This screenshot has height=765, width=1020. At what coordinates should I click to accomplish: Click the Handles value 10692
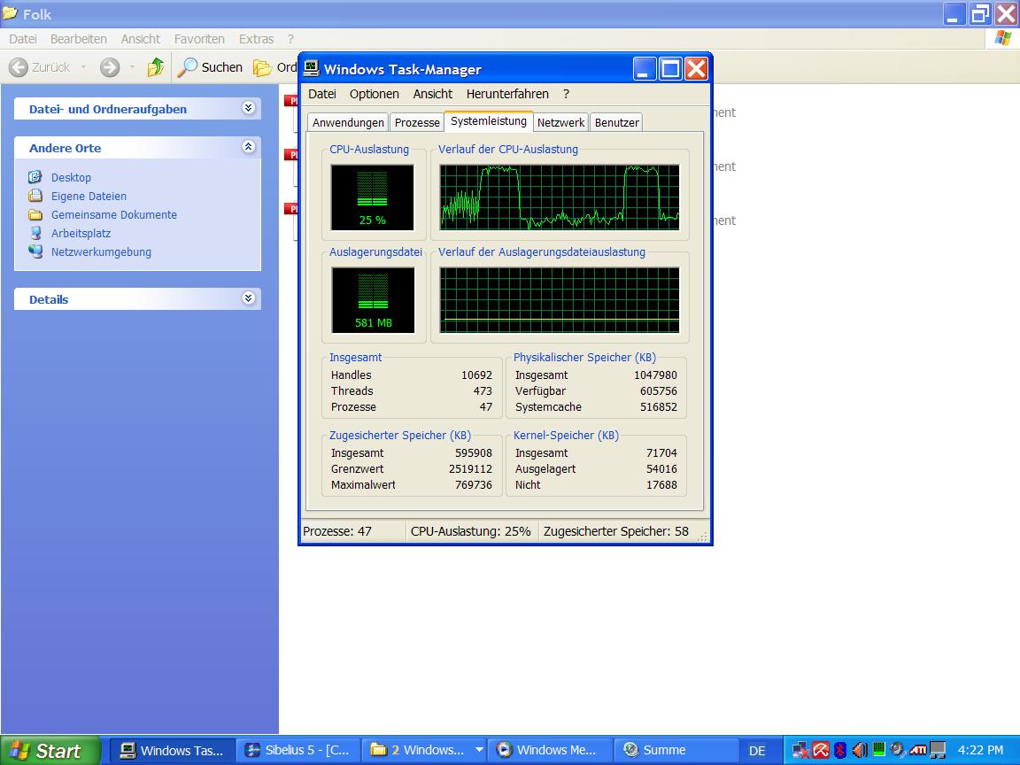click(x=477, y=375)
